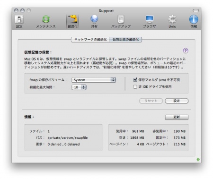
Task: Click the 190 MB inactive value
Action: [x=179, y=131]
